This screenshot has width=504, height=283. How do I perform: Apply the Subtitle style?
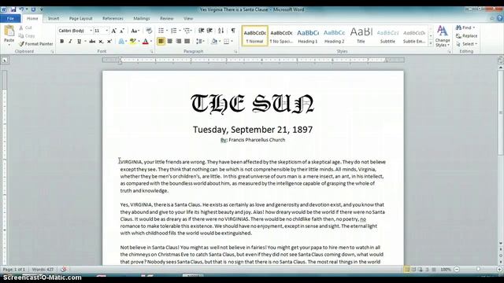[387, 36]
